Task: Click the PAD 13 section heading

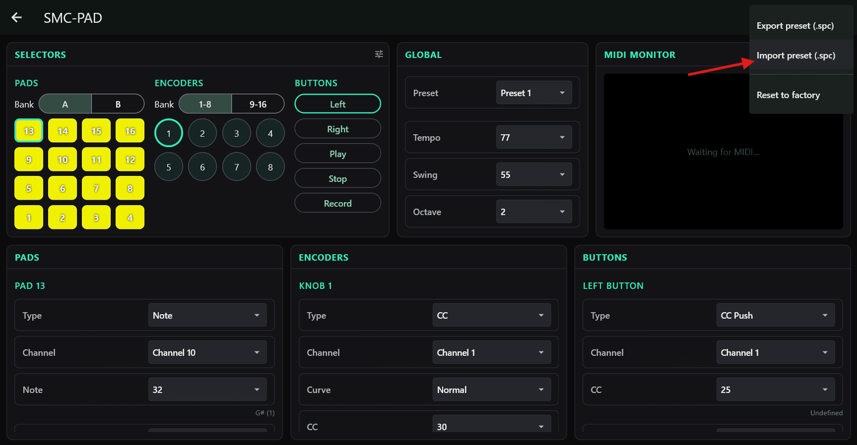Action: tap(30, 286)
